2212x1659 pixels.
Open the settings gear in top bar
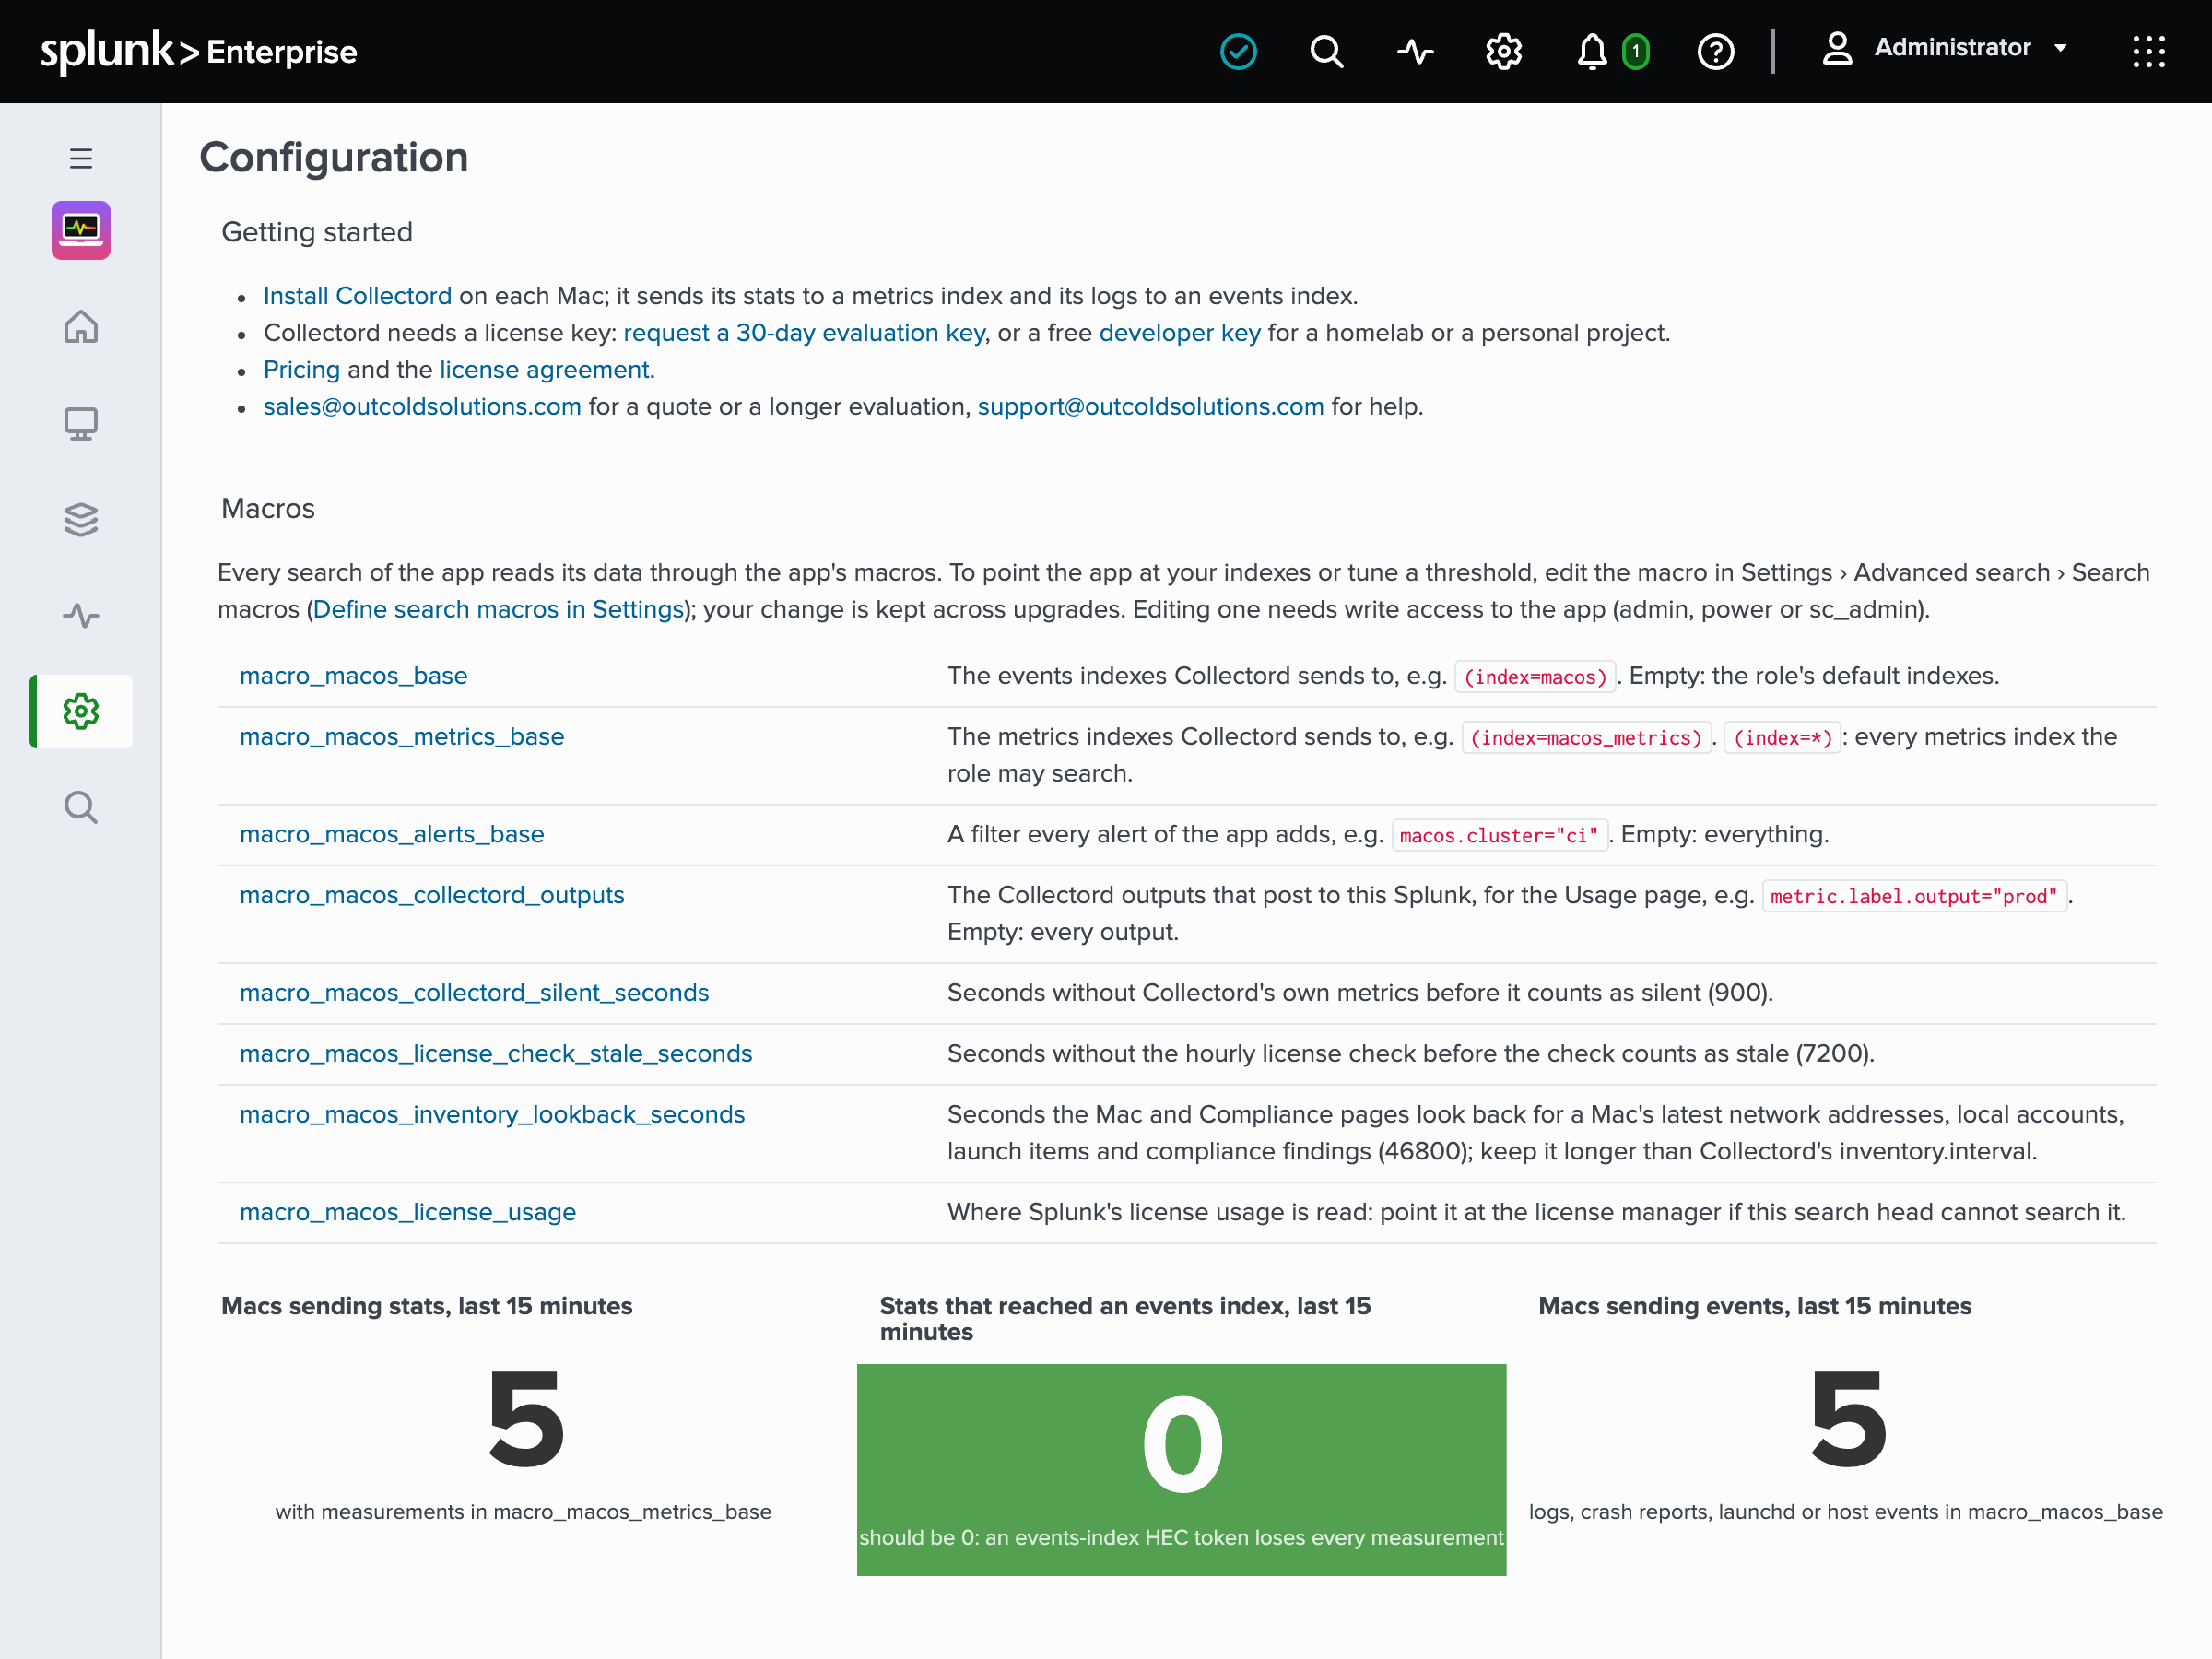point(1503,51)
